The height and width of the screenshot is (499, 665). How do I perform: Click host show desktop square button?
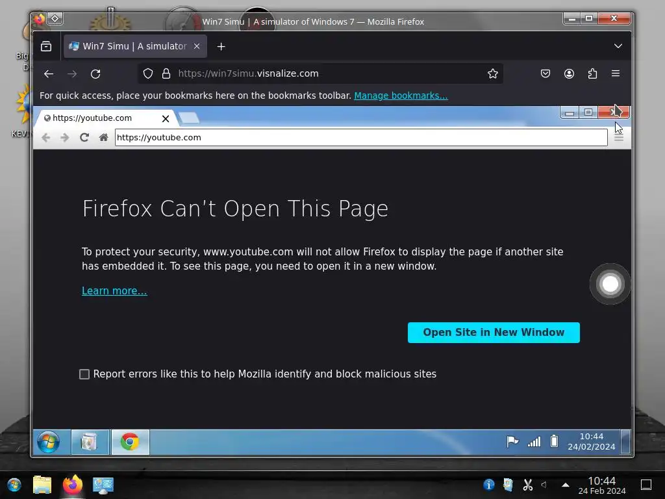[x=646, y=485]
